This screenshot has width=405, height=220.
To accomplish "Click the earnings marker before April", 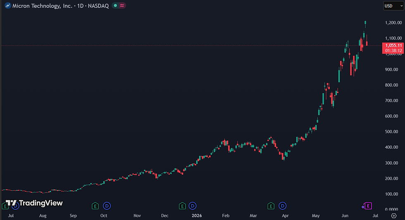I will [271, 206].
